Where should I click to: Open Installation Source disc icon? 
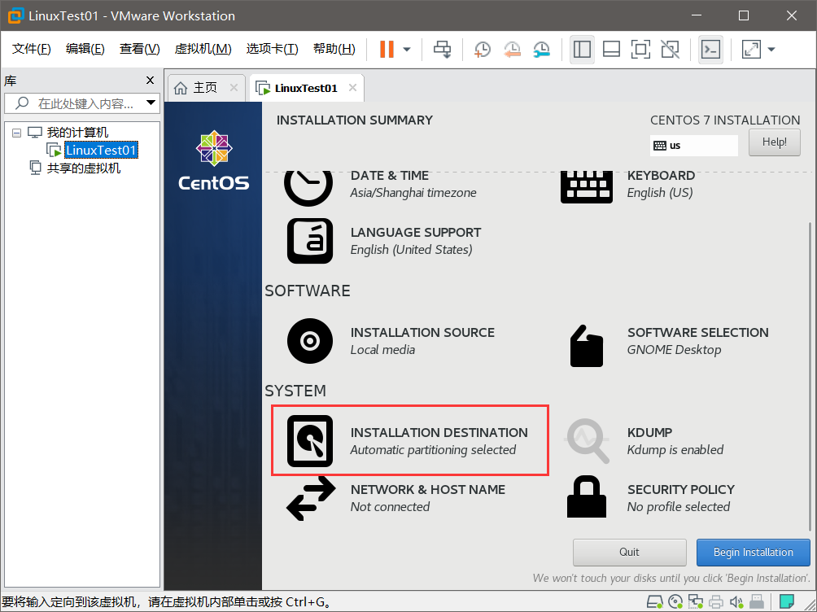pyautogui.click(x=310, y=341)
